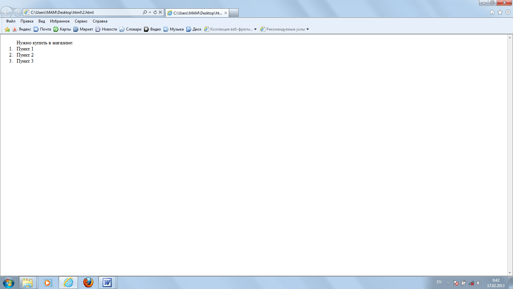Image resolution: width=513 pixels, height=289 pixels.
Task: Open the Избранное menu
Action: (60, 21)
